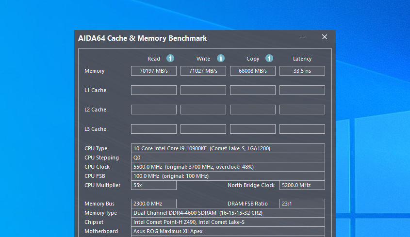
Task: Click the CPU Stepping label
Action: [101, 158]
